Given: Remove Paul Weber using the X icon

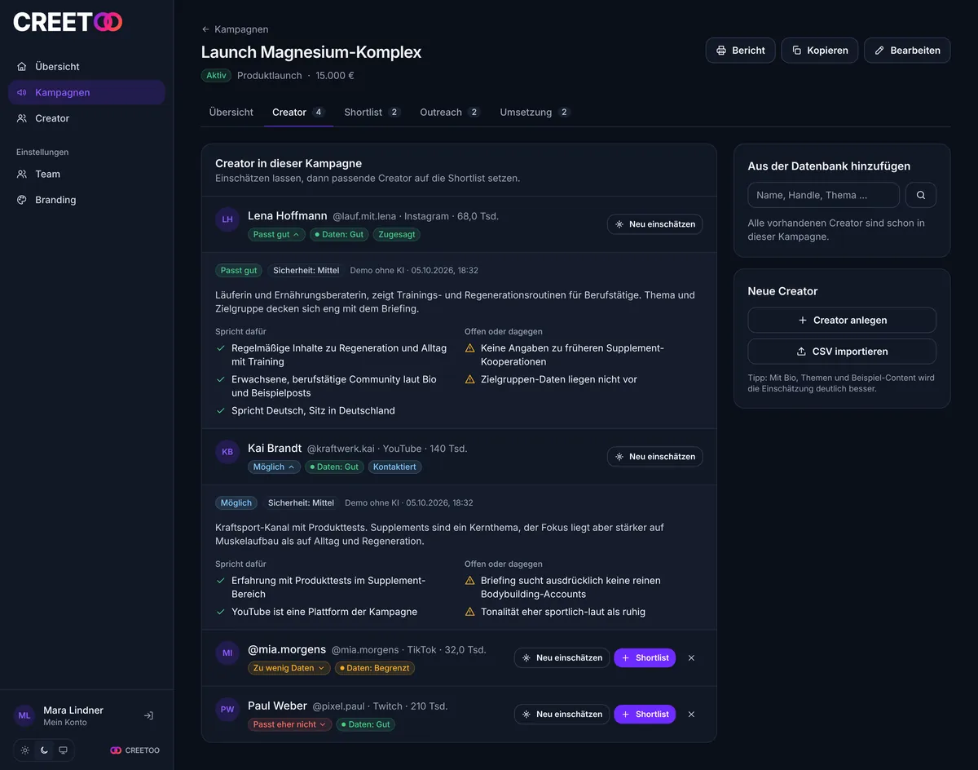Looking at the screenshot, I should pyautogui.click(x=691, y=714).
